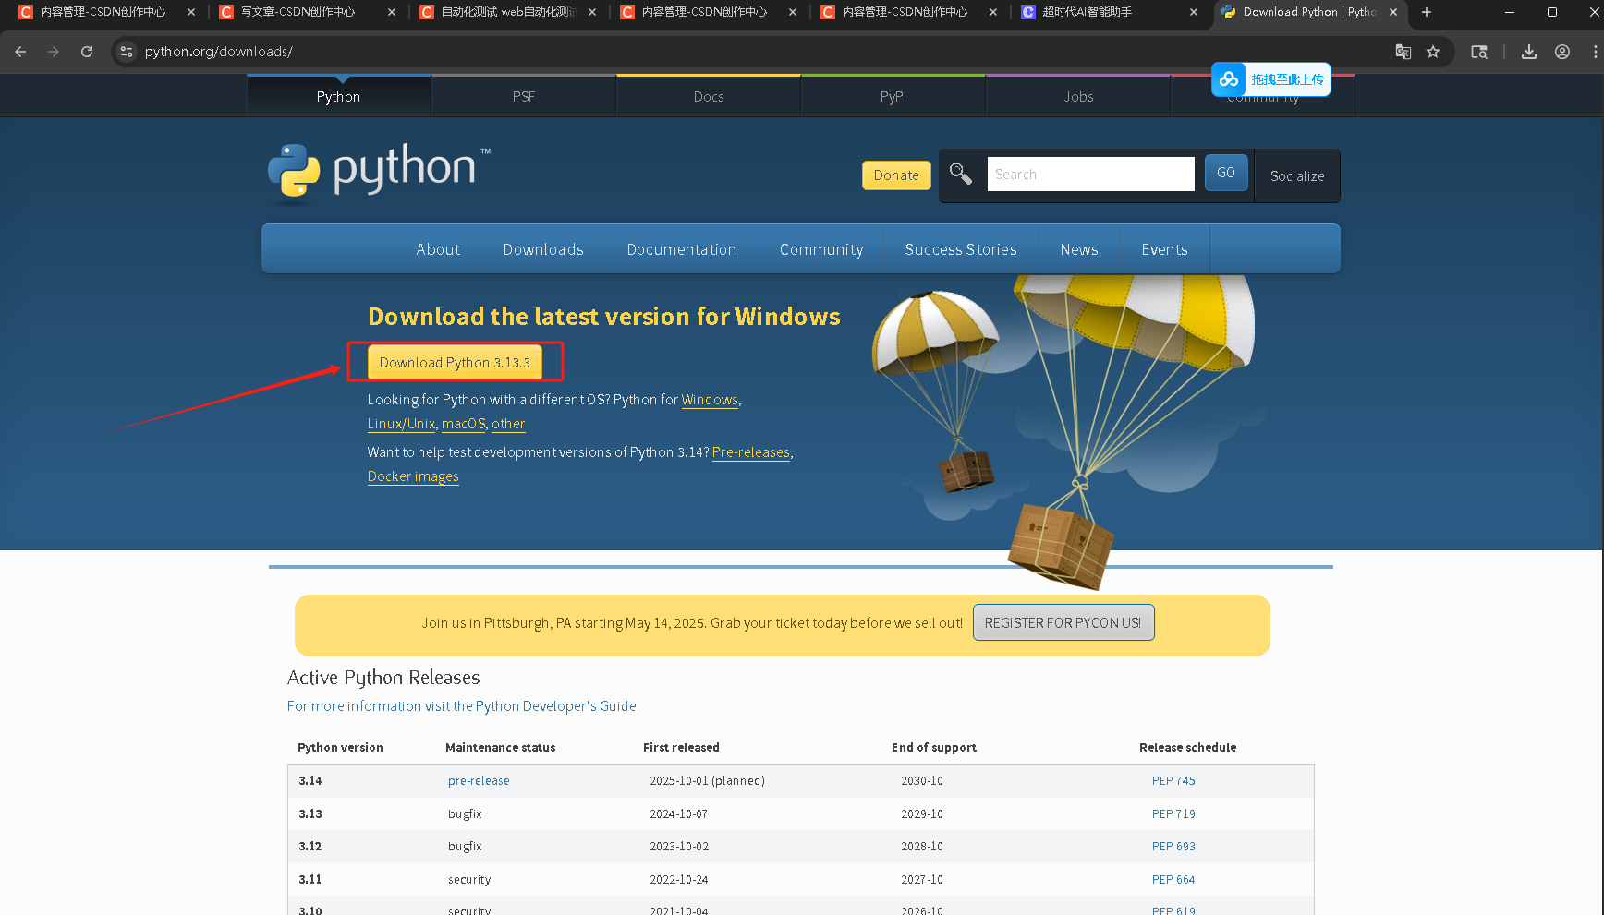Open the PEP 693 link

pyautogui.click(x=1173, y=846)
